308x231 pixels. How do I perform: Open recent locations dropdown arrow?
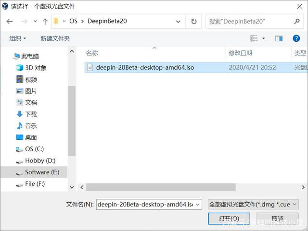click(35, 21)
